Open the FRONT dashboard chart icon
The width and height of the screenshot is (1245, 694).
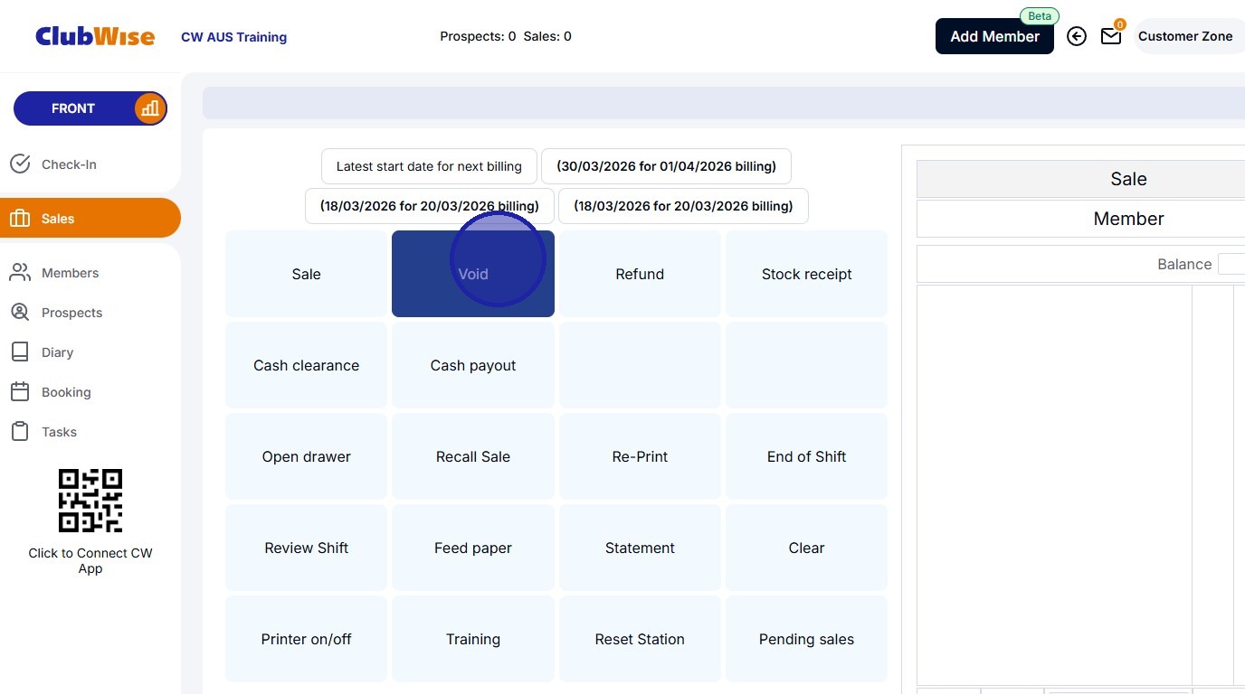point(149,108)
